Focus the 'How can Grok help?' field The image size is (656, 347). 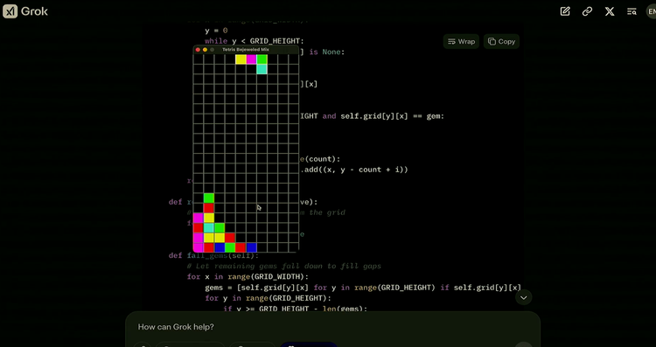coord(332,327)
